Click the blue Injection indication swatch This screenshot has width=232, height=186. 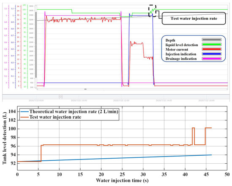[211, 54]
